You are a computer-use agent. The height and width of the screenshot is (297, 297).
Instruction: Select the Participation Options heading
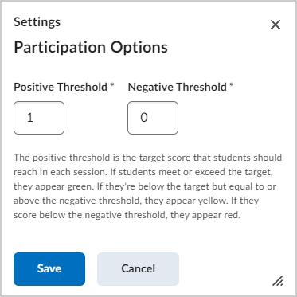91,48
